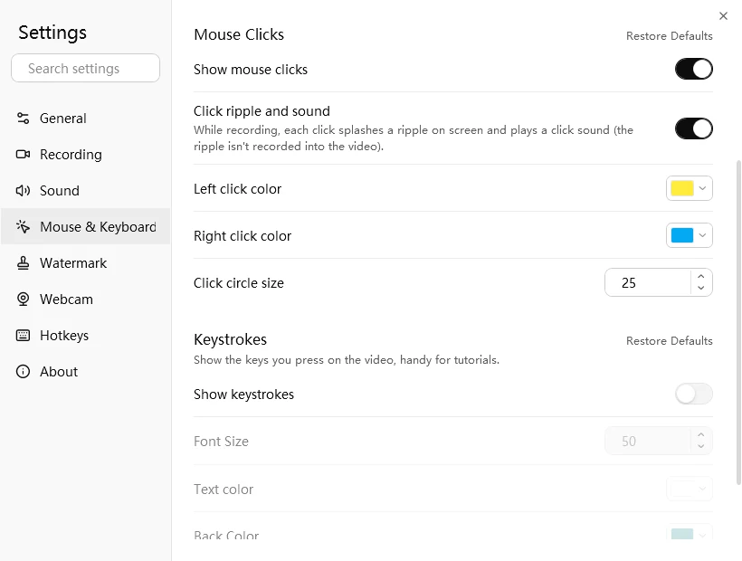
Task: Open the Hotkeys settings tab
Action: (86, 336)
